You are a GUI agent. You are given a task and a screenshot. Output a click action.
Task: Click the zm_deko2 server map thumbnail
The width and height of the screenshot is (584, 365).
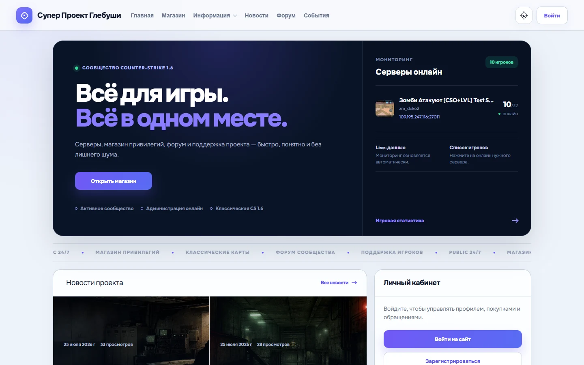point(385,109)
